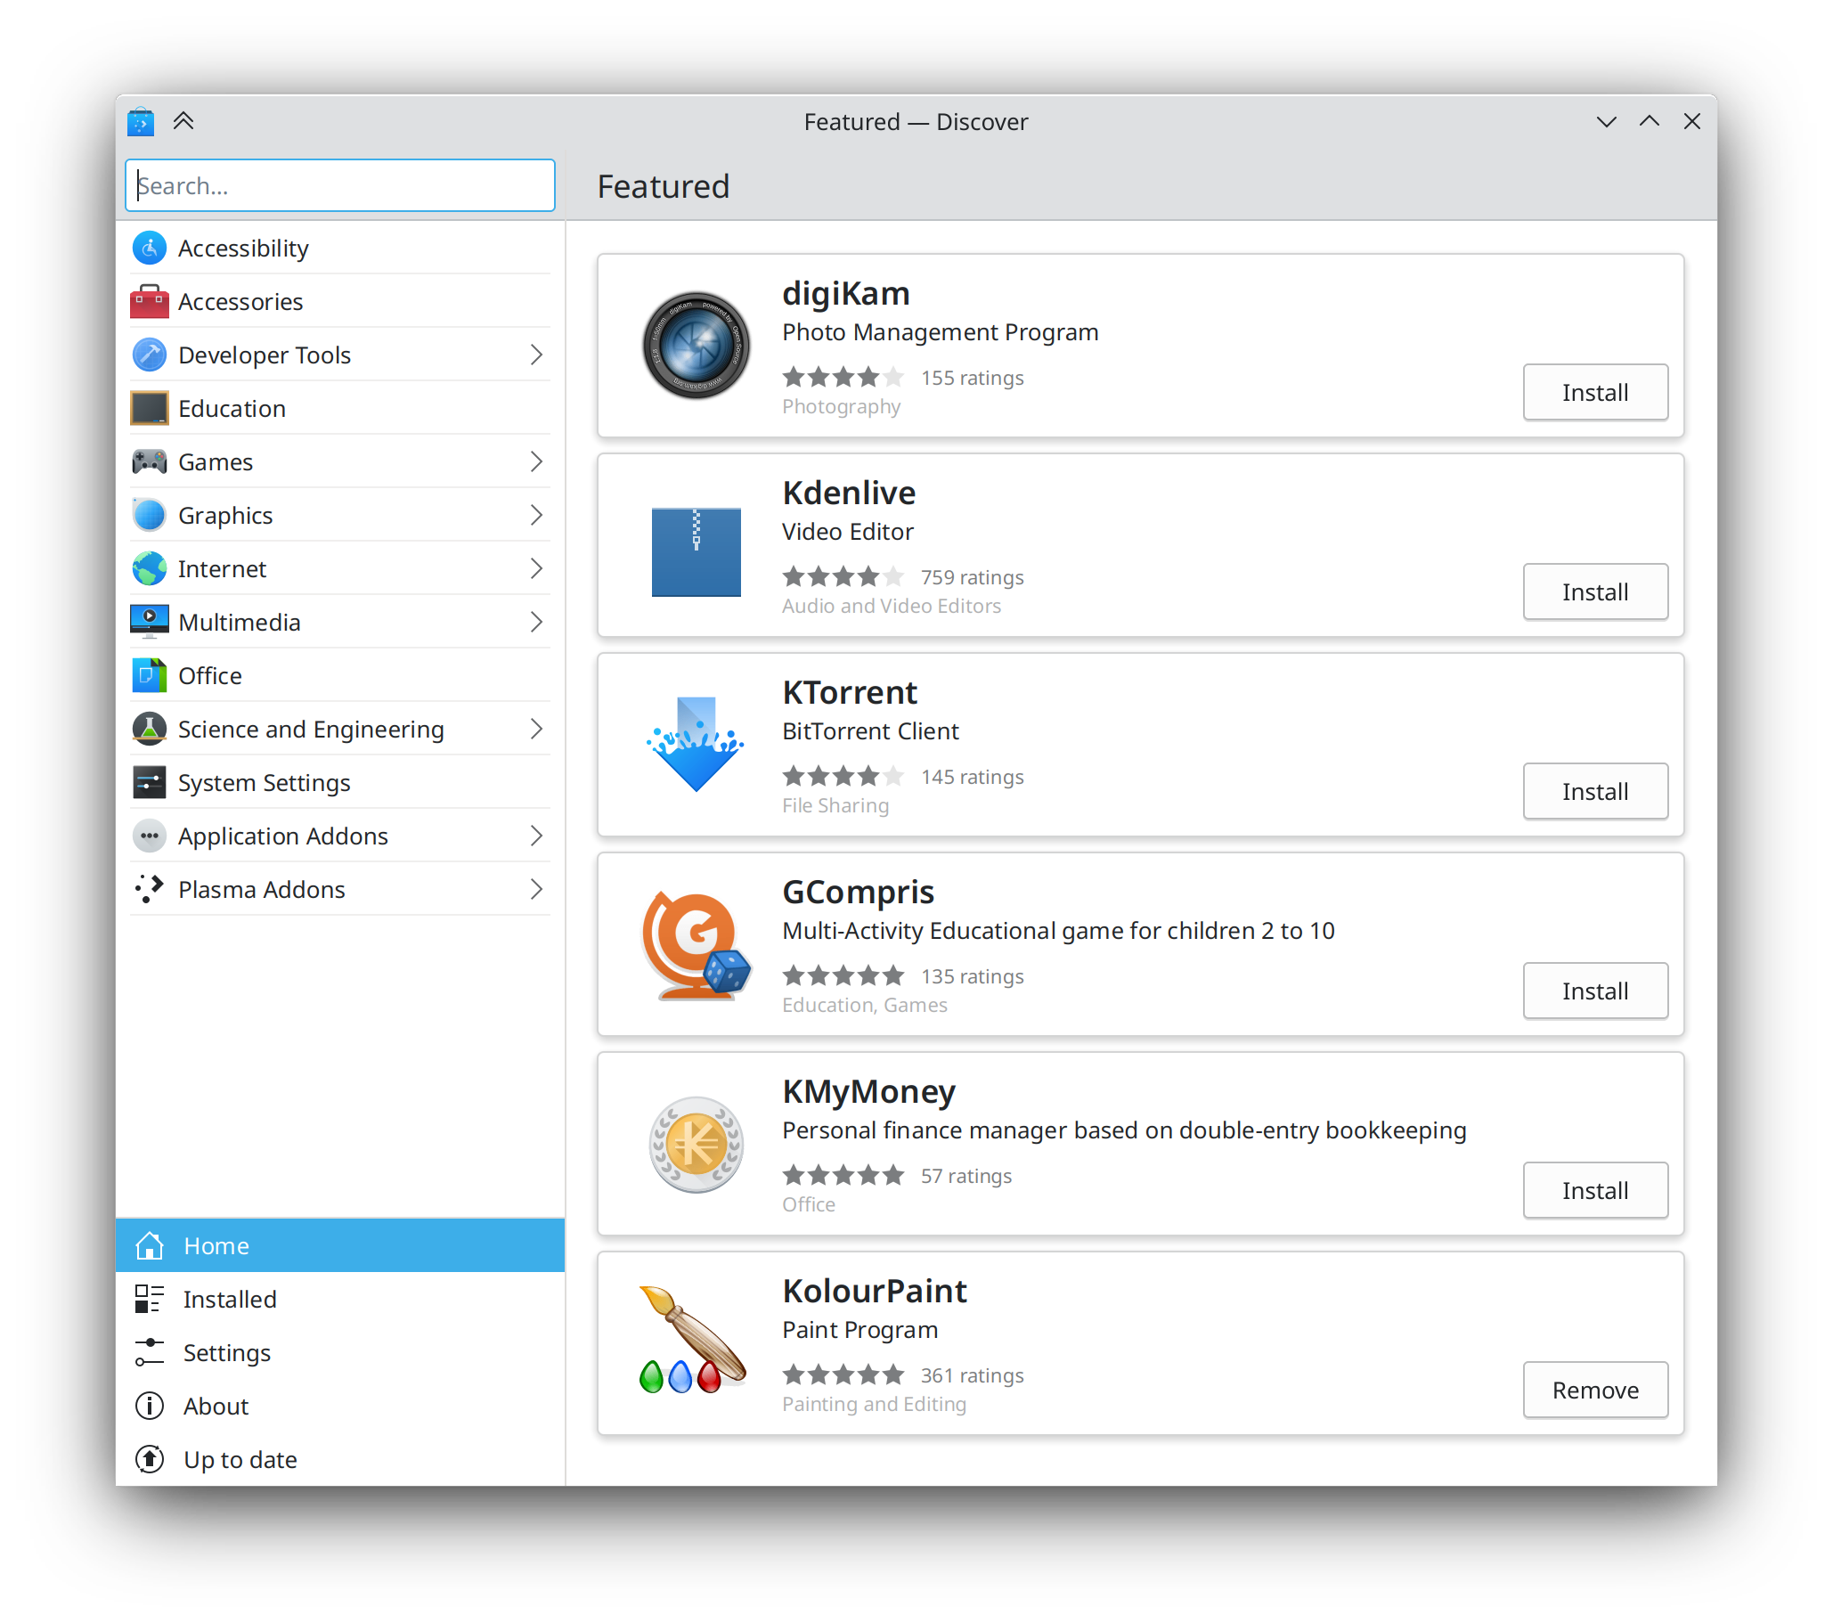
Task: Remove KolourPaint paint program
Action: click(1595, 1388)
